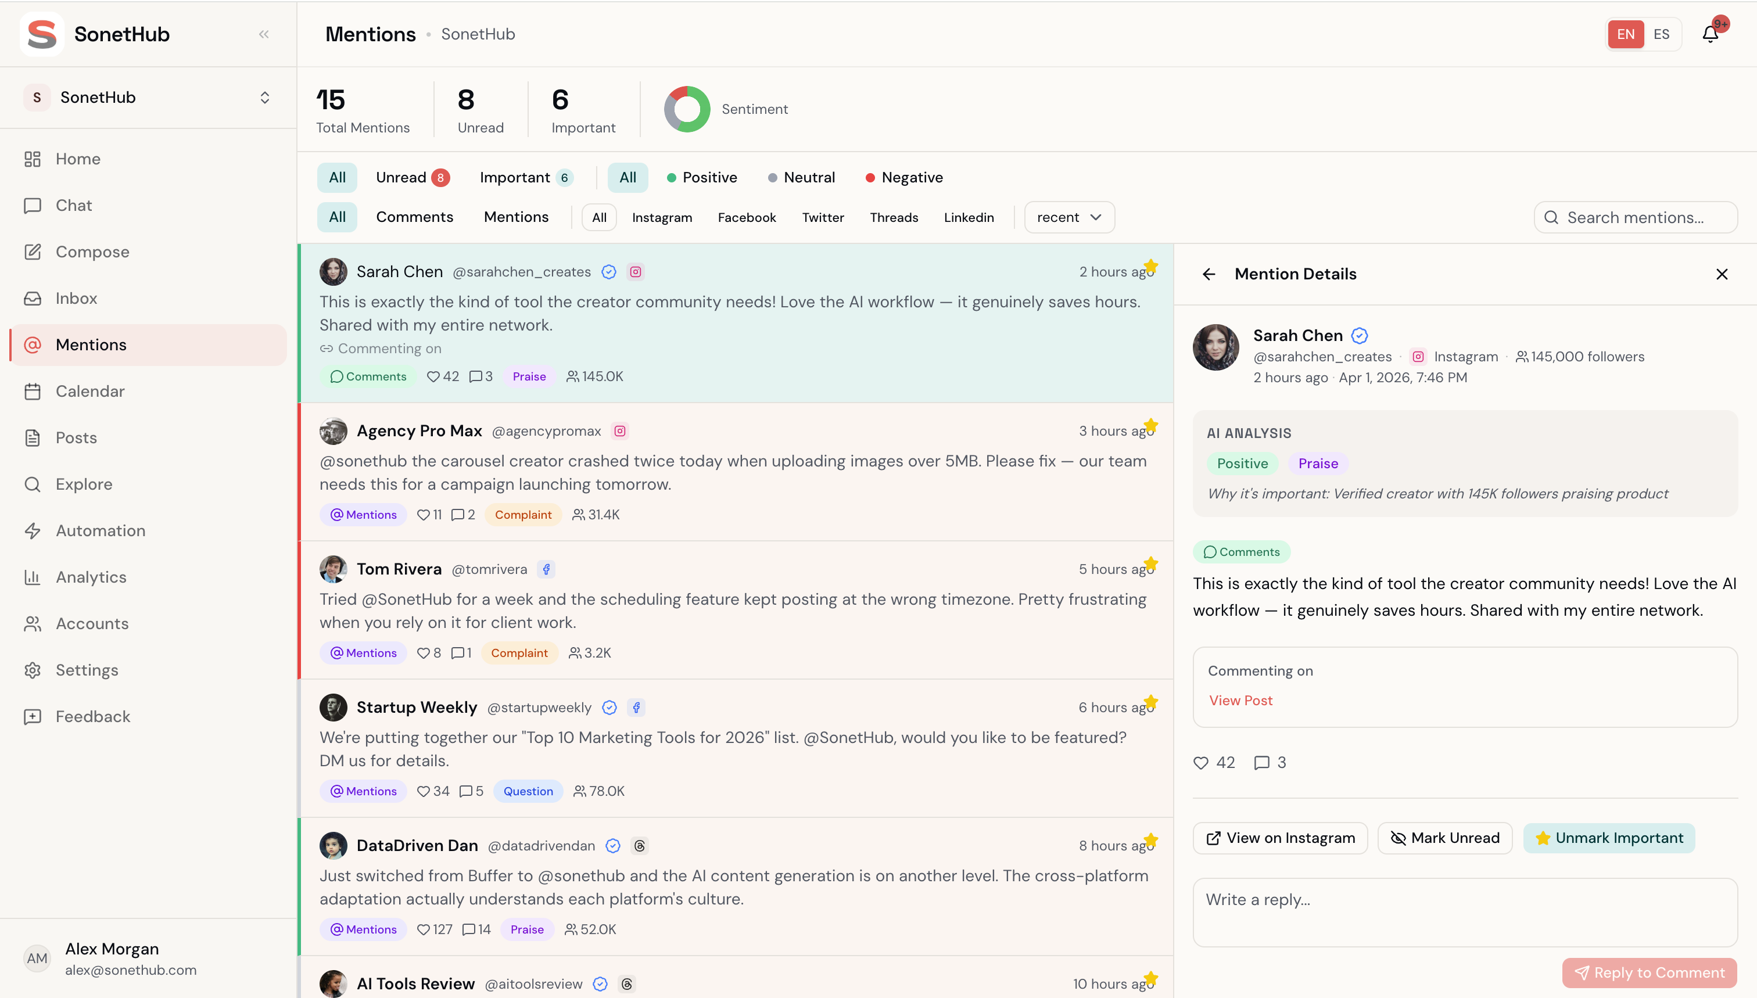The width and height of the screenshot is (1757, 998).
Task: Toggle Unmark Important for this mention
Action: (x=1608, y=838)
